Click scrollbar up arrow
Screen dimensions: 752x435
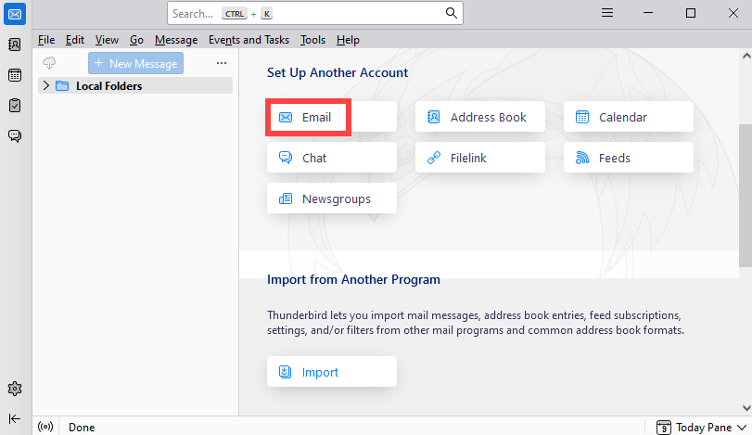[746, 56]
